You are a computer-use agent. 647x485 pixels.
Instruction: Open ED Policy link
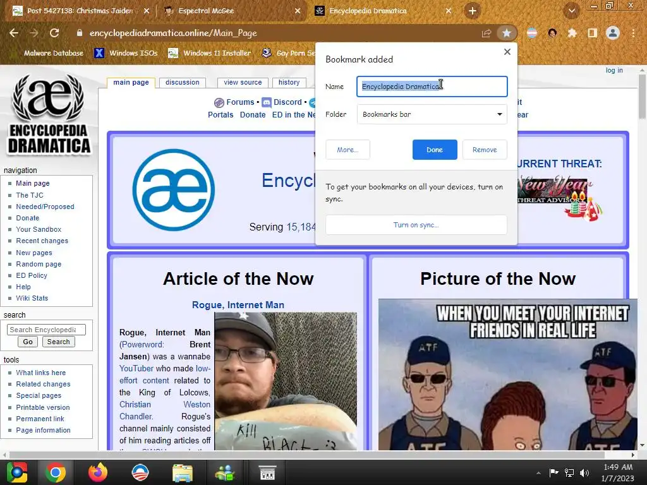(32, 275)
